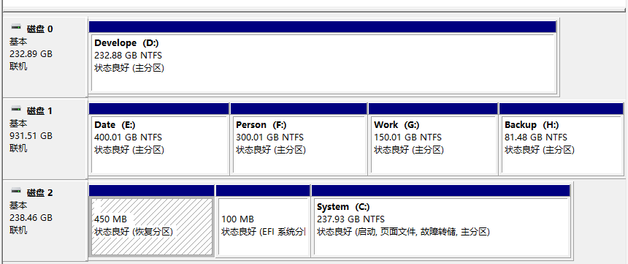This screenshot has width=628, height=264.
Task: Select the Date (E:) partition
Action: pos(159,139)
